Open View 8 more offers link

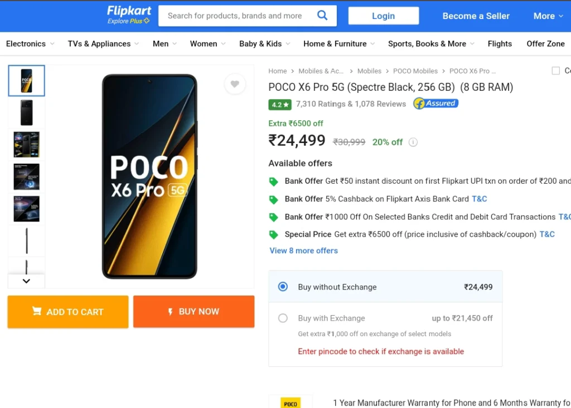click(304, 250)
